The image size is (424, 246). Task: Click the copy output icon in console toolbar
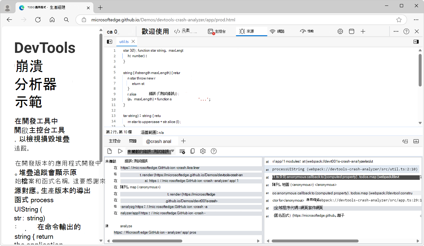192,151
